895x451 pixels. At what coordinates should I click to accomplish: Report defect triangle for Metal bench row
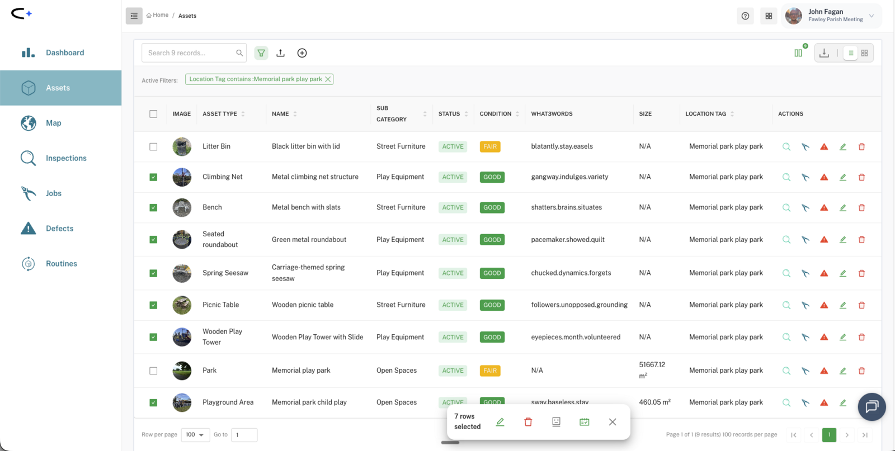point(824,207)
